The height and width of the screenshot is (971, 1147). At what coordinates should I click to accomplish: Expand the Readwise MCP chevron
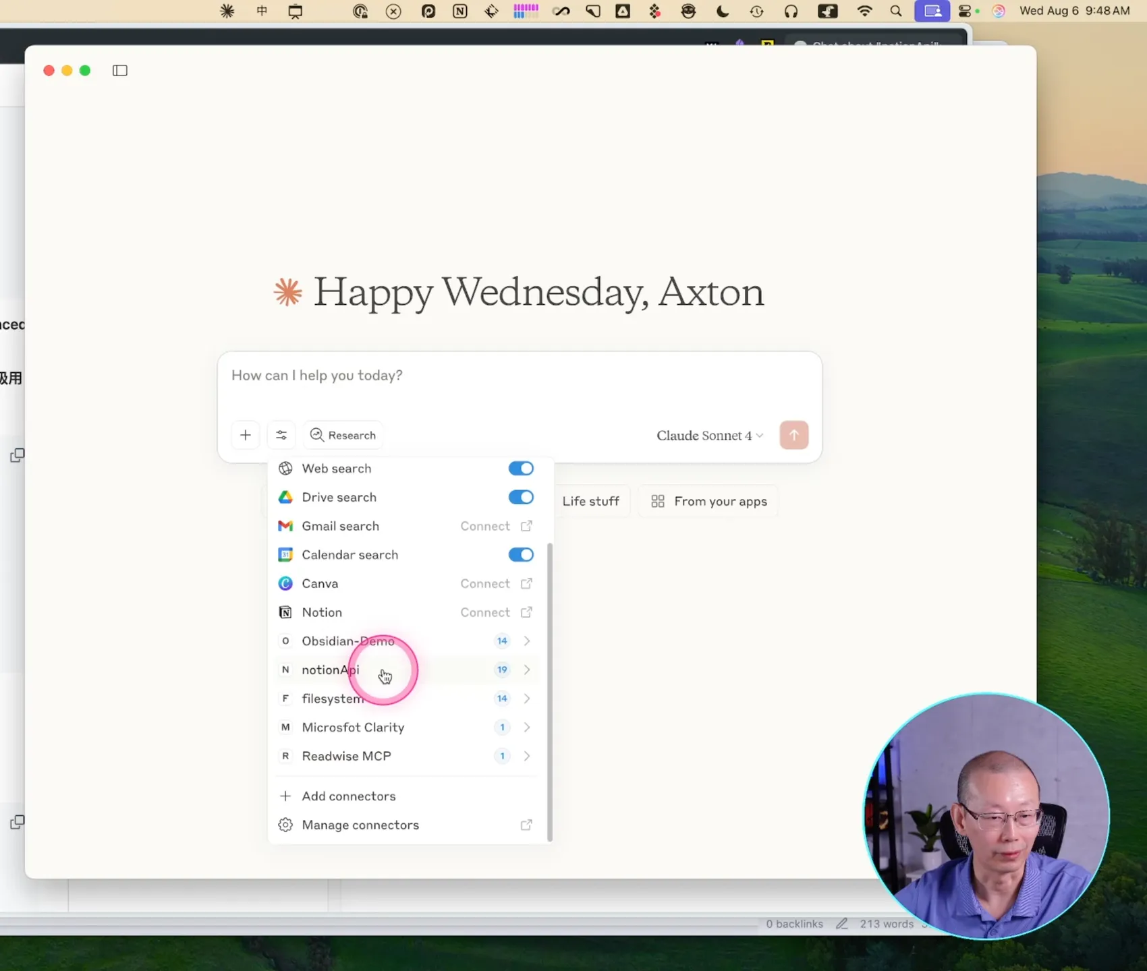tap(527, 756)
